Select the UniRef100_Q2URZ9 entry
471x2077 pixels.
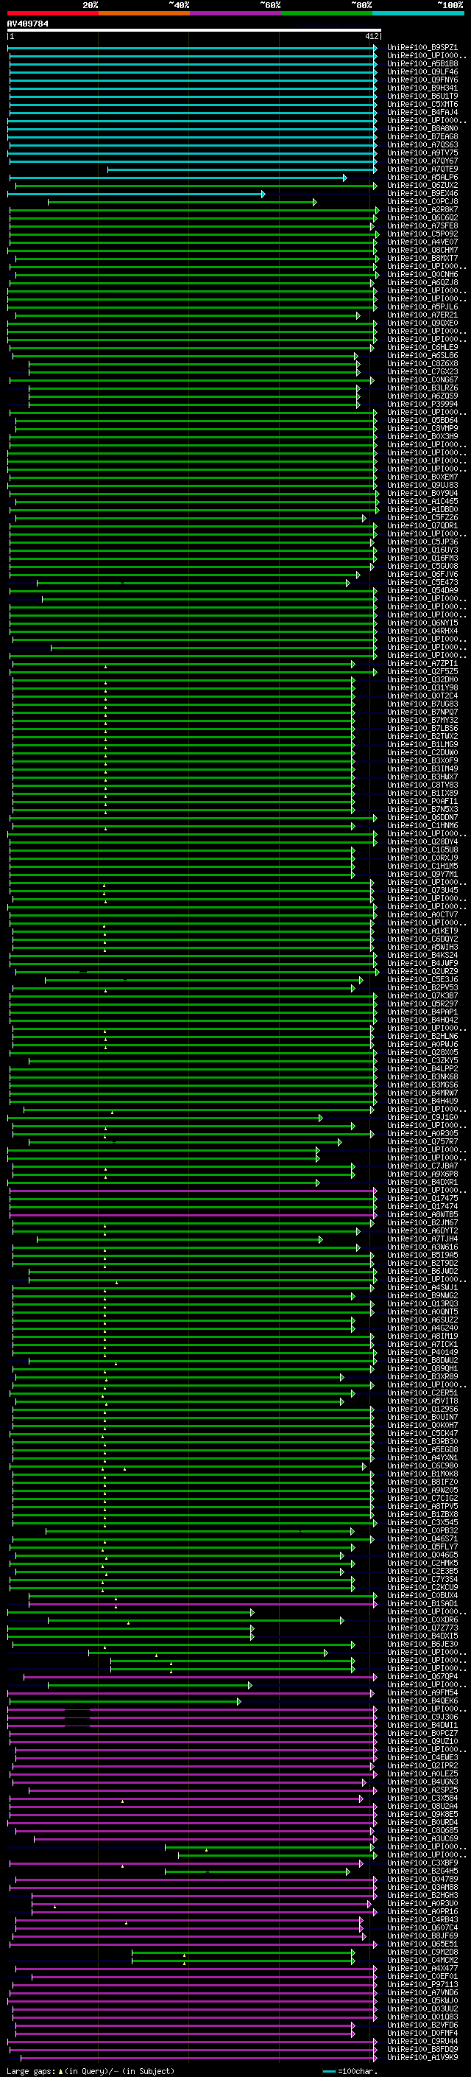[422, 972]
